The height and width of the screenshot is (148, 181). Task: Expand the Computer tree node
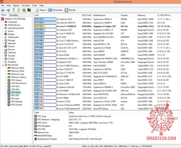(3, 22)
